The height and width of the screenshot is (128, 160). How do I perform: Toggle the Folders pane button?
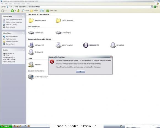click(x=34, y=11)
